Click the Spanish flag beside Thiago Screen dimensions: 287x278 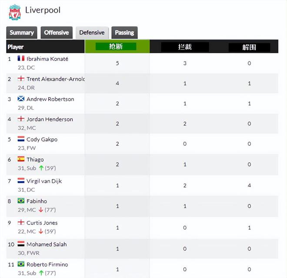[21, 159]
